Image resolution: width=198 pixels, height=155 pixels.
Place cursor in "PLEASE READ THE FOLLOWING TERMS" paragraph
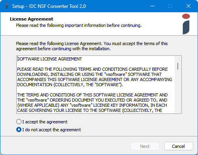[94, 77]
